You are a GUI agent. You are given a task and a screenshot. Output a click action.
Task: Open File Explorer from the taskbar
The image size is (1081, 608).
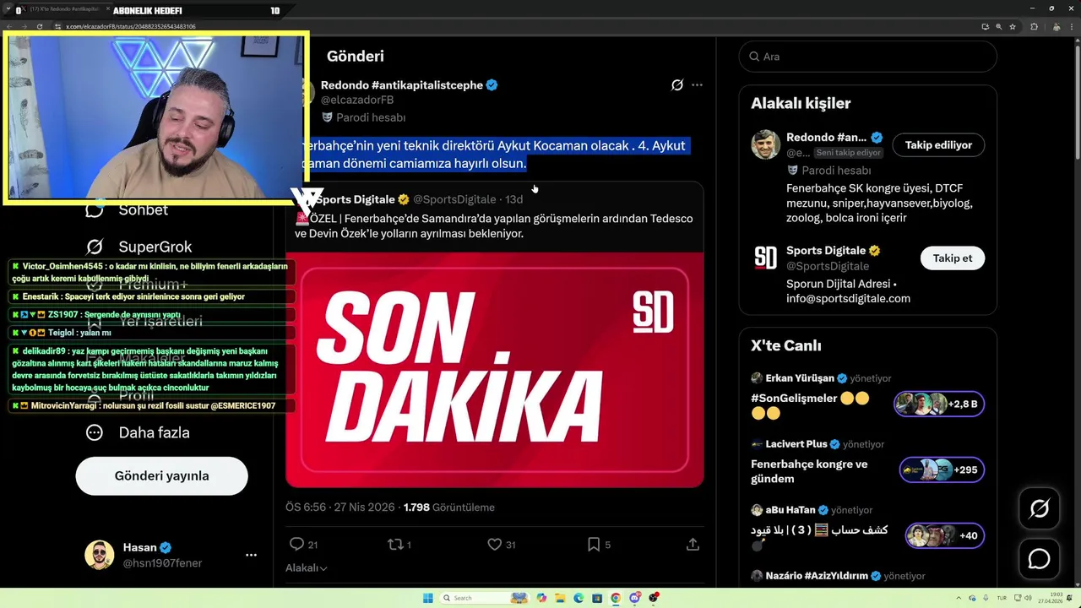560,598
